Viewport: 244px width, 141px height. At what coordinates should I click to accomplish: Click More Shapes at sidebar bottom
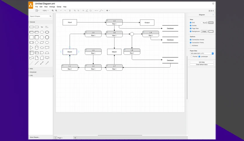[x=35, y=137]
